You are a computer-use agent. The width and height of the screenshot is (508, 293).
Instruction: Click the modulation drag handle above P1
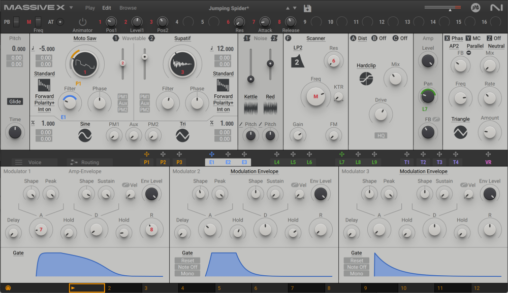(x=147, y=154)
